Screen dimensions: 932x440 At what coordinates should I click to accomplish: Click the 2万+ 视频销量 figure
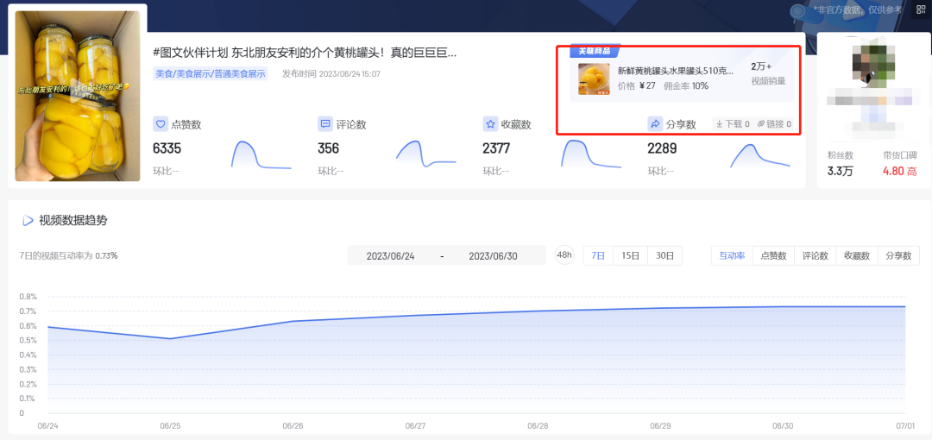click(x=768, y=73)
